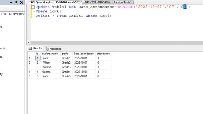Click the Grade1 cell
Viewport: 203px width, 114px height.
[67, 58]
